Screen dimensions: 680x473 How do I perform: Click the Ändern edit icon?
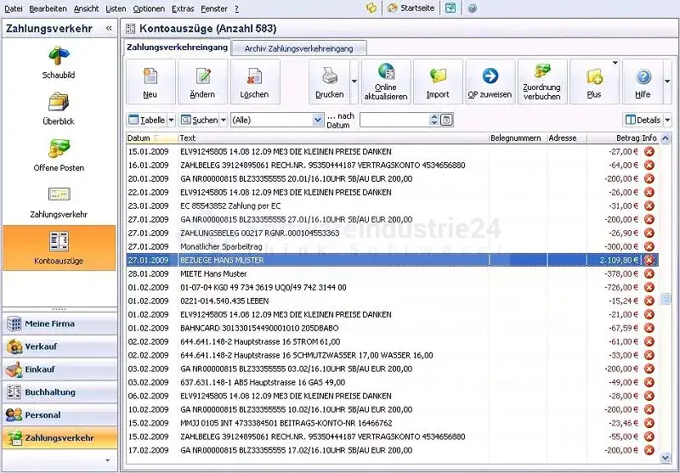coord(202,78)
